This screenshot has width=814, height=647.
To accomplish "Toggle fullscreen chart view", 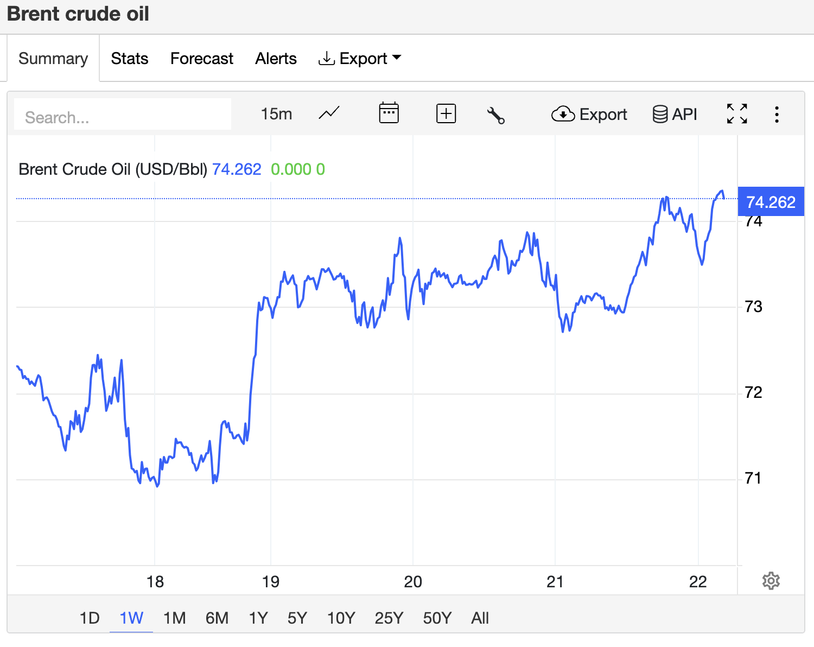I will coord(737,114).
